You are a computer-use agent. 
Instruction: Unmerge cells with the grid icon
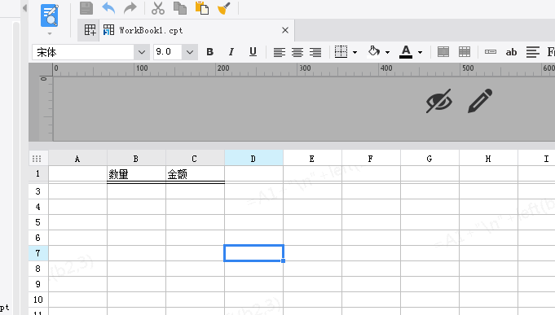coord(465,52)
